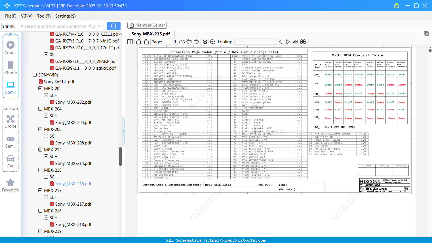Click the close-document icon right of tab bar
This screenshot has height=243, width=432.
[x=426, y=34]
